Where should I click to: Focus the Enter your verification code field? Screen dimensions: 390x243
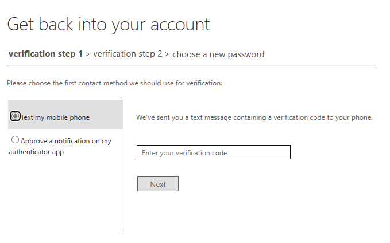214,152
